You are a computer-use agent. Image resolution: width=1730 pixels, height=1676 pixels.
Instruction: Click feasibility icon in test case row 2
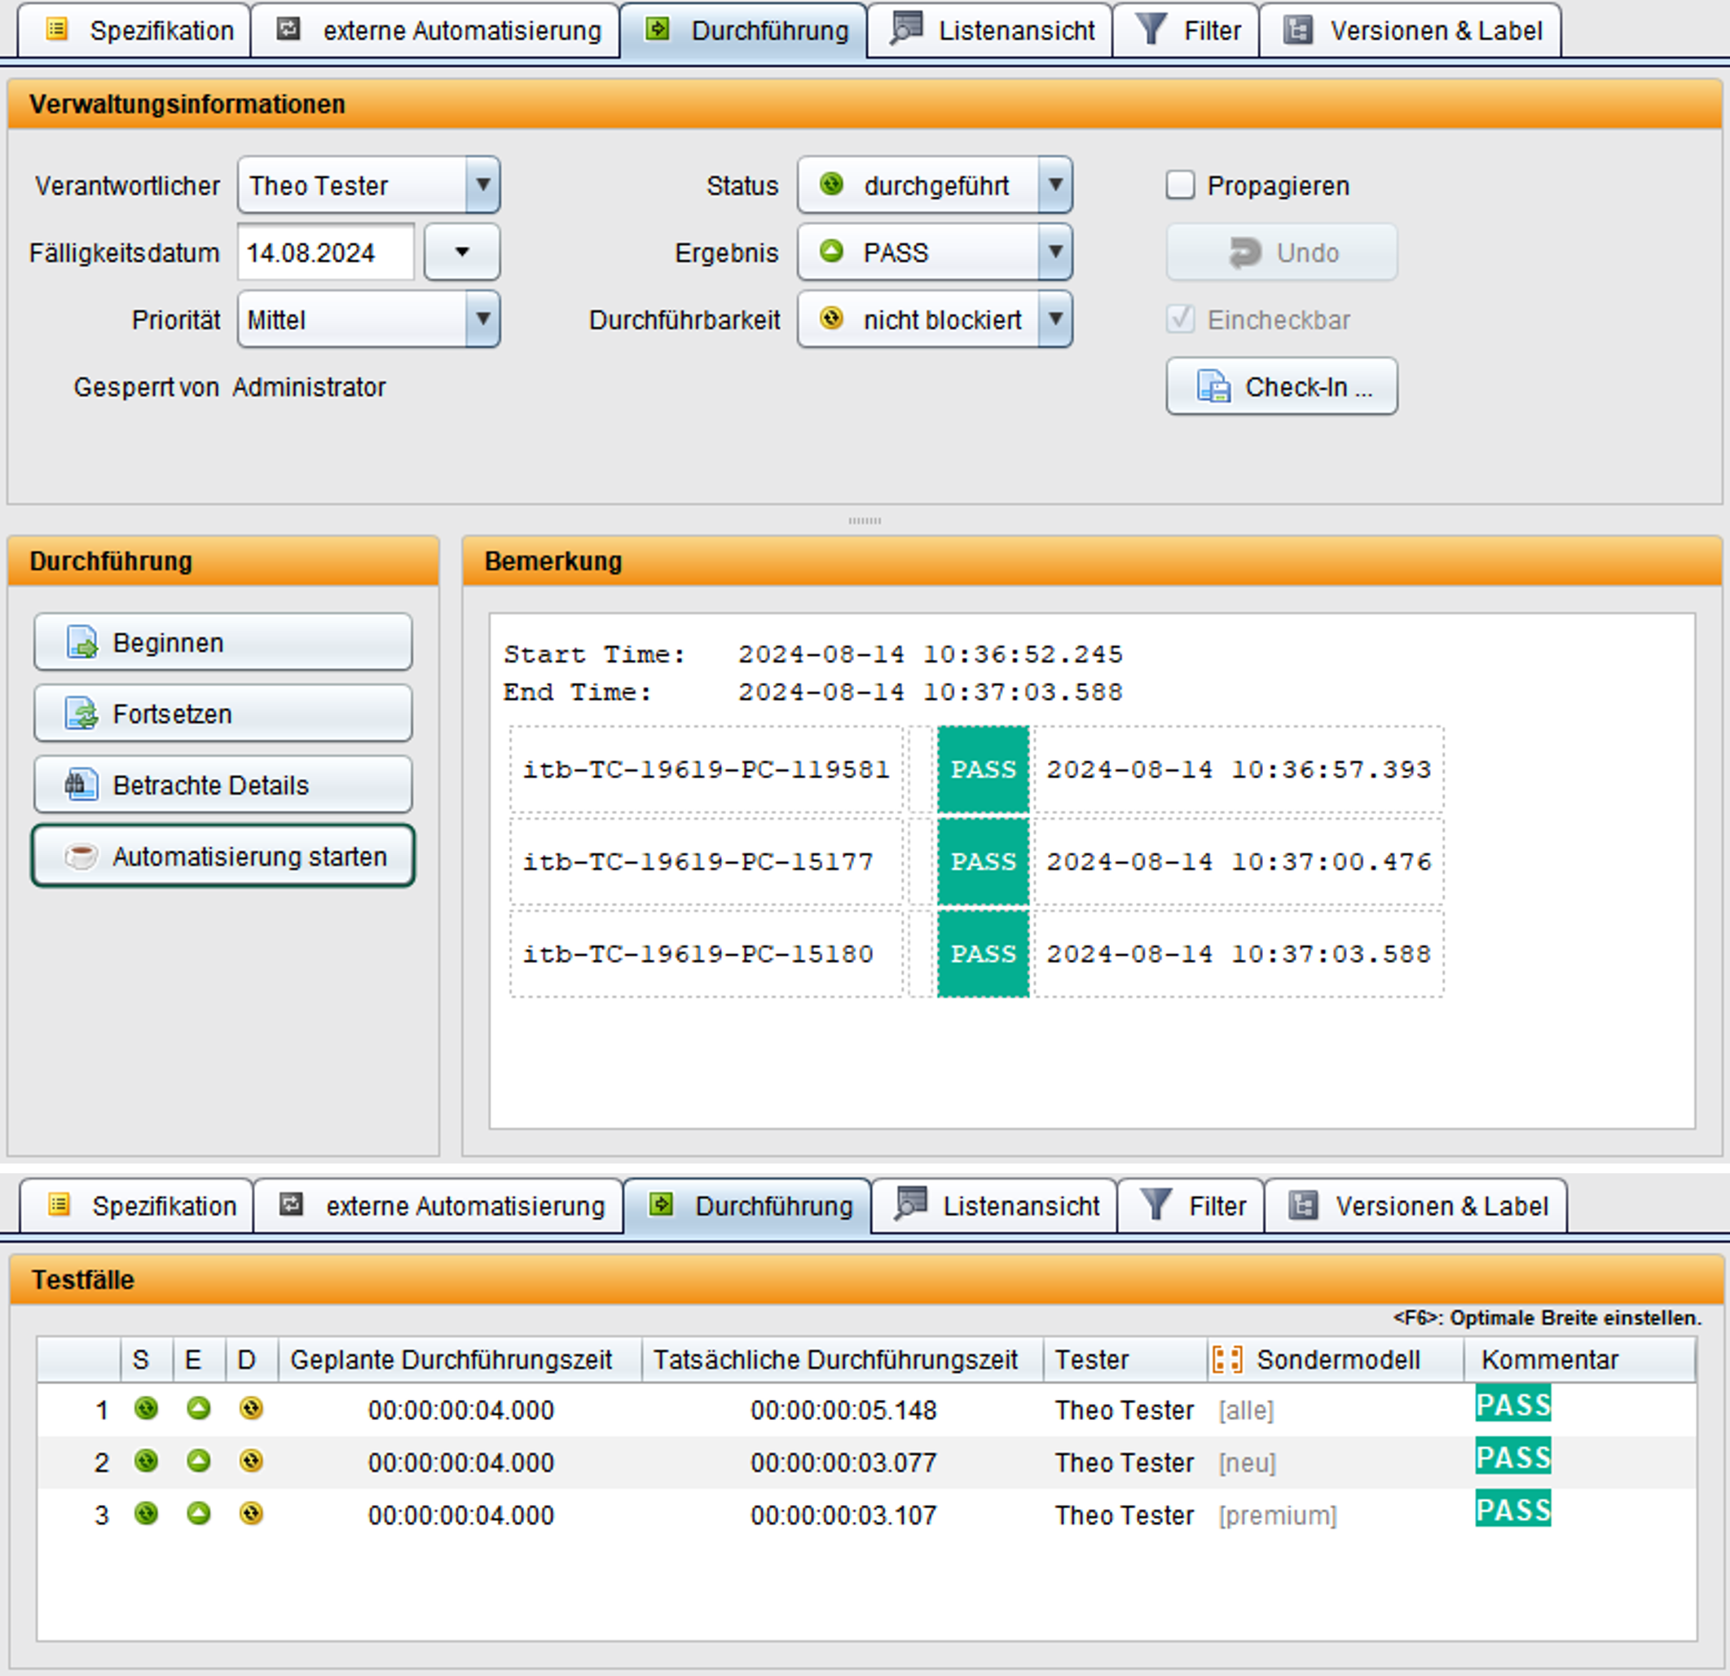tap(252, 1462)
